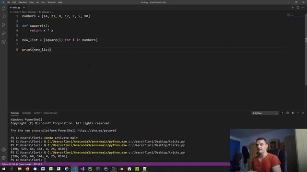Image resolution: width=307 pixels, height=172 pixels.
Task: Open the Help menu
Action: tap(60, 2)
